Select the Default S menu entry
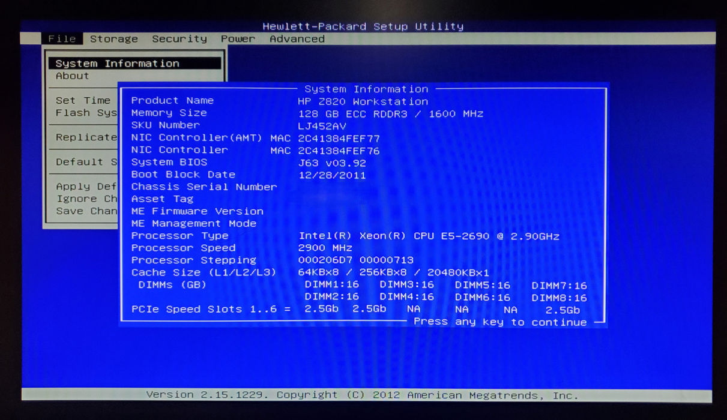Screen dimensions: 727x420 87,162
